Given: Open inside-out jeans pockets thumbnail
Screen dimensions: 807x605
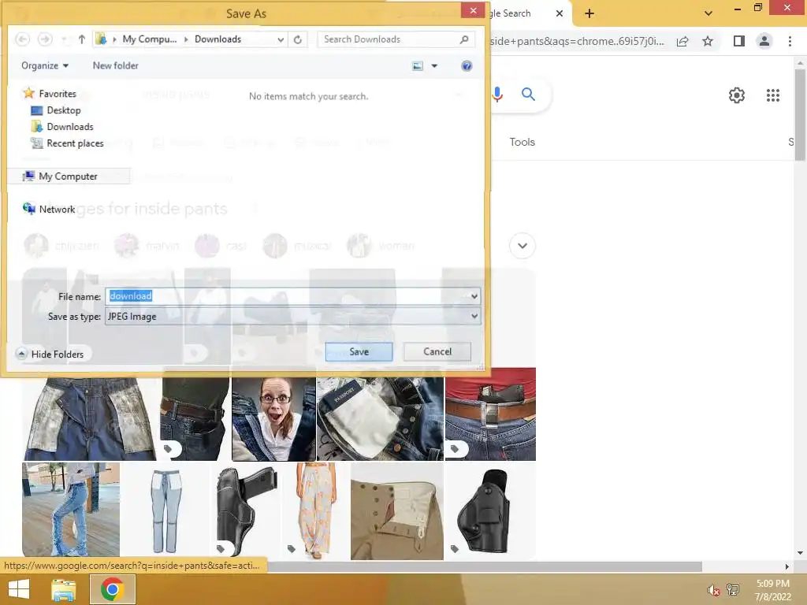Looking at the screenshot, I should (90, 419).
